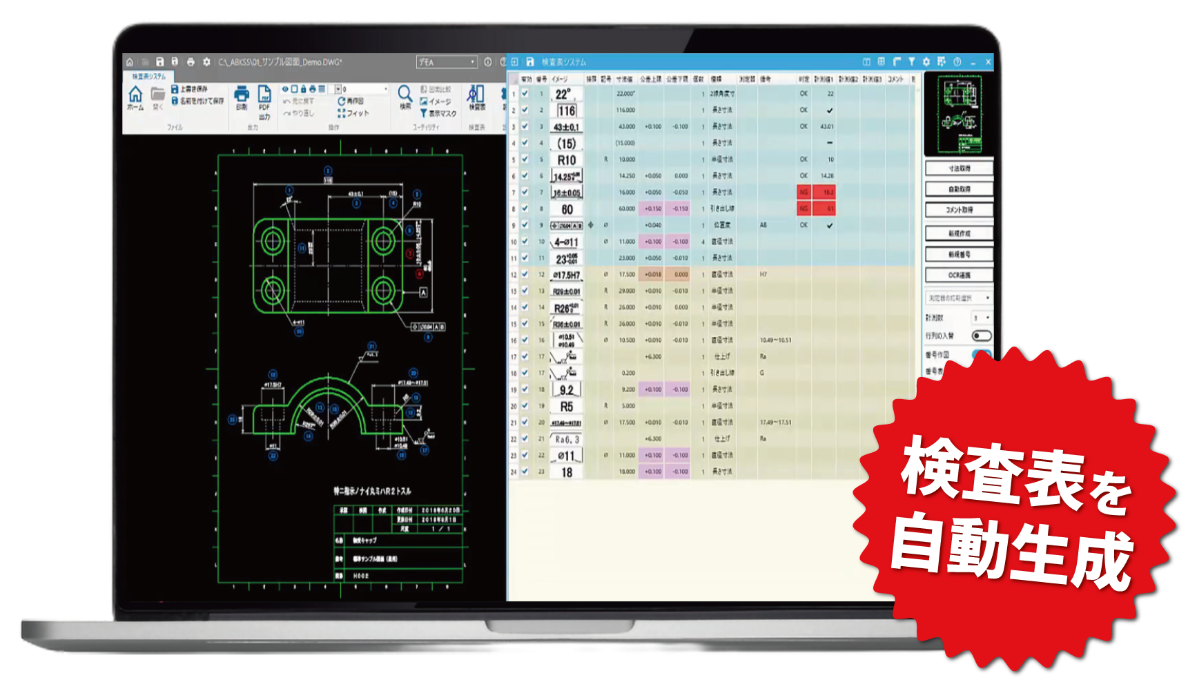Click the 印刷 printer icon
Screen dimensions: 1188x698
[242, 95]
